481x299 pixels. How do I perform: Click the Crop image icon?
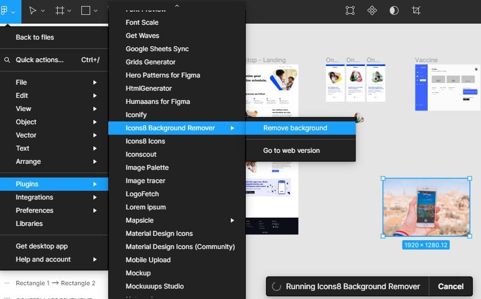tap(416, 10)
